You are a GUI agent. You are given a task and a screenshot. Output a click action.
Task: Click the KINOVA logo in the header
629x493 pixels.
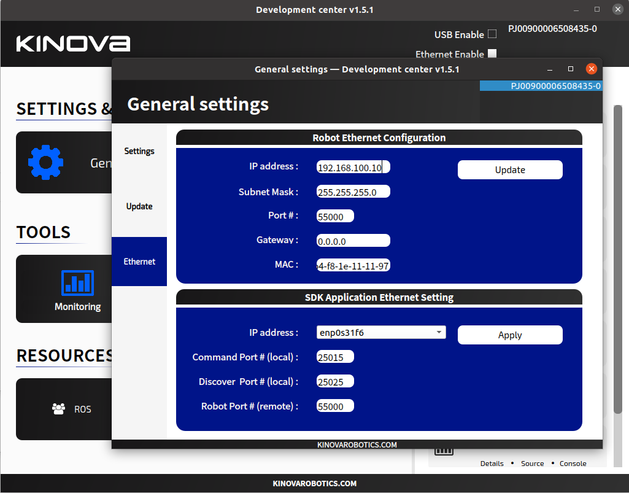tap(74, 43)
